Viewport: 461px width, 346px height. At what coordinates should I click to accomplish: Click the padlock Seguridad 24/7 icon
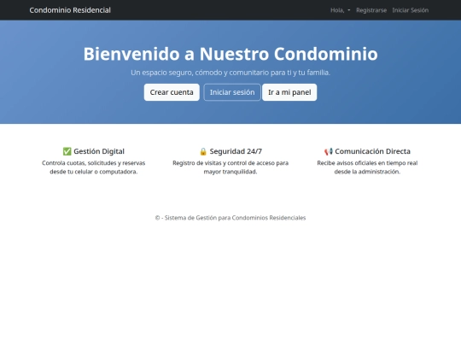(203, 151)
